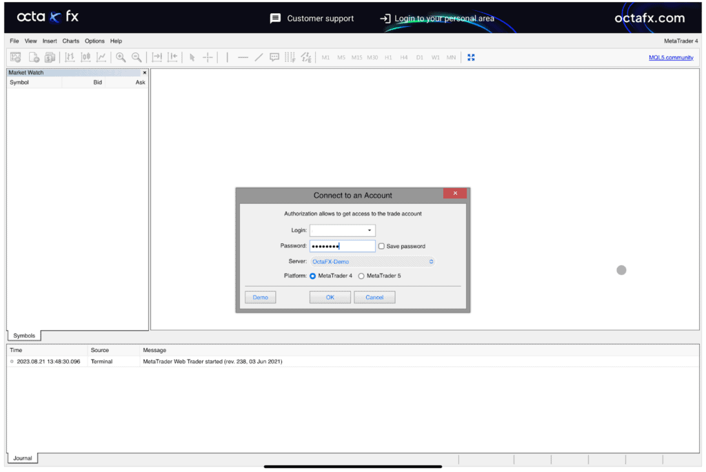Select the M5 timeframe

pos(341,58)
